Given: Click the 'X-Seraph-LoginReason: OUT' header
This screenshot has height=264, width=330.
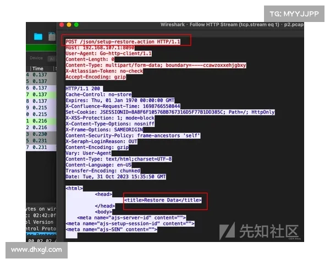Looking at the screenshot, I should 101,142.
